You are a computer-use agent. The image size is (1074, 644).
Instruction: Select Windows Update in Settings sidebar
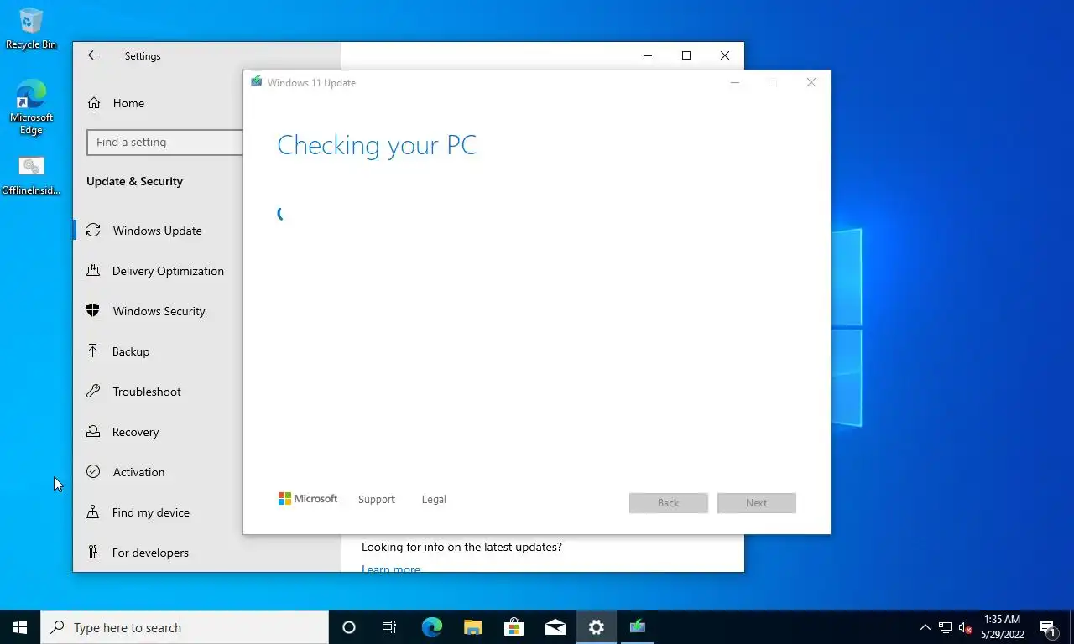tap(158, 231)
